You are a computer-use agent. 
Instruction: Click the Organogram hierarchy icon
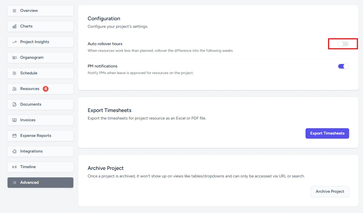tap(14, 58)
